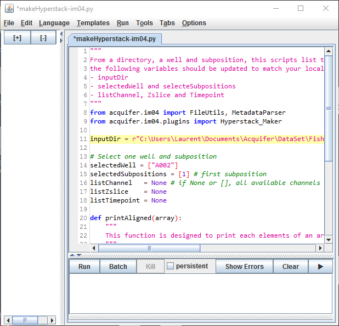
Task: Open the Language menu
Action: pos(54,23)
